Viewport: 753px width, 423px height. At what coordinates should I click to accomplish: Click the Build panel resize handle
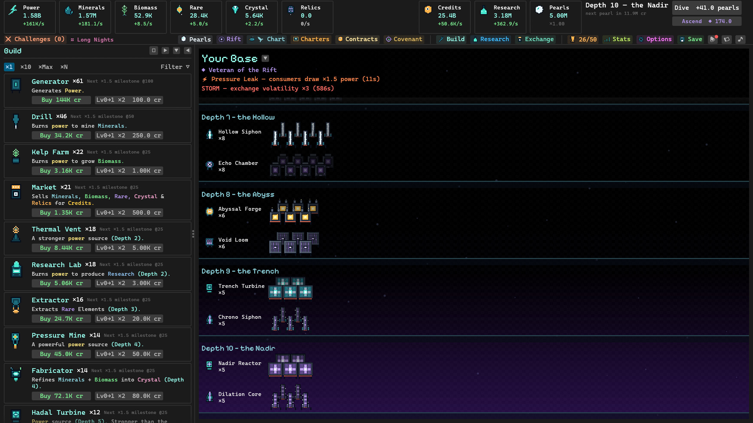point(193,234)
